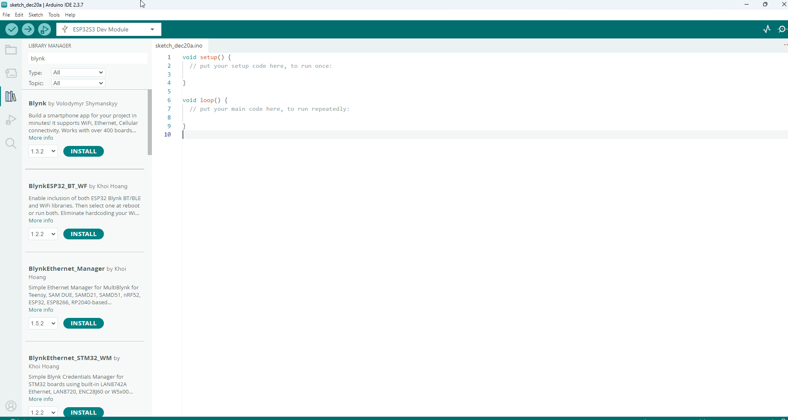Screen dimensions: 788x420
Task: Open the Search magnifier sidebar icon
Action: 11,143
